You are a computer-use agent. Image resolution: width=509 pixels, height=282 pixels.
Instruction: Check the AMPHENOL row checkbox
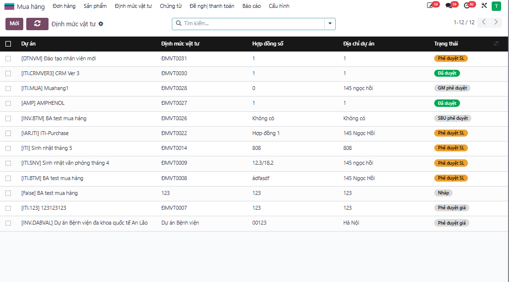[x=8, y=103]
